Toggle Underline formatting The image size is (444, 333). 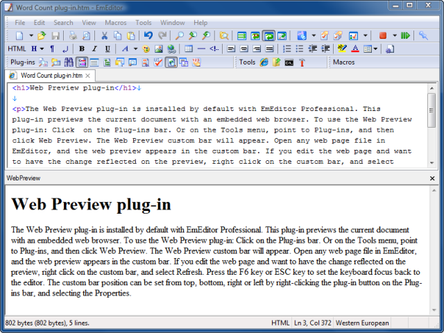click(108, 49)
